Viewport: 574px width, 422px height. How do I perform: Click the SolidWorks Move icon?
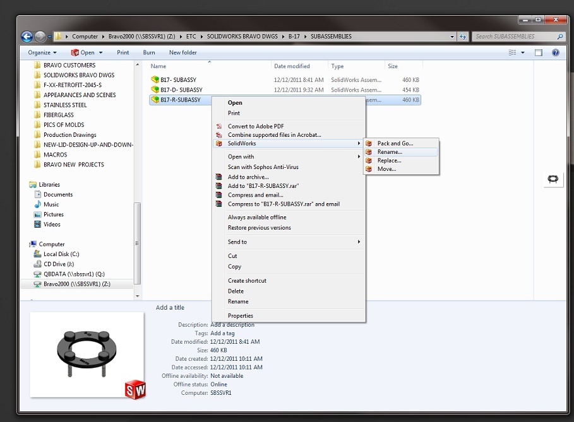369,169
